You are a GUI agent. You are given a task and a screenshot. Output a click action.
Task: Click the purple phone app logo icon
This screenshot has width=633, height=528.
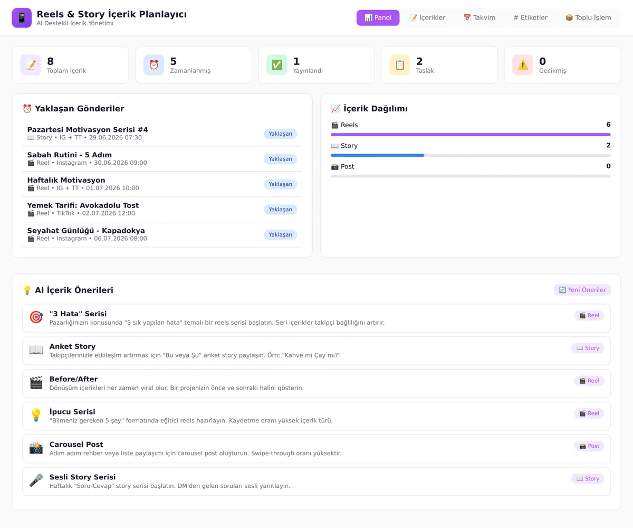[x=22, y=17]
